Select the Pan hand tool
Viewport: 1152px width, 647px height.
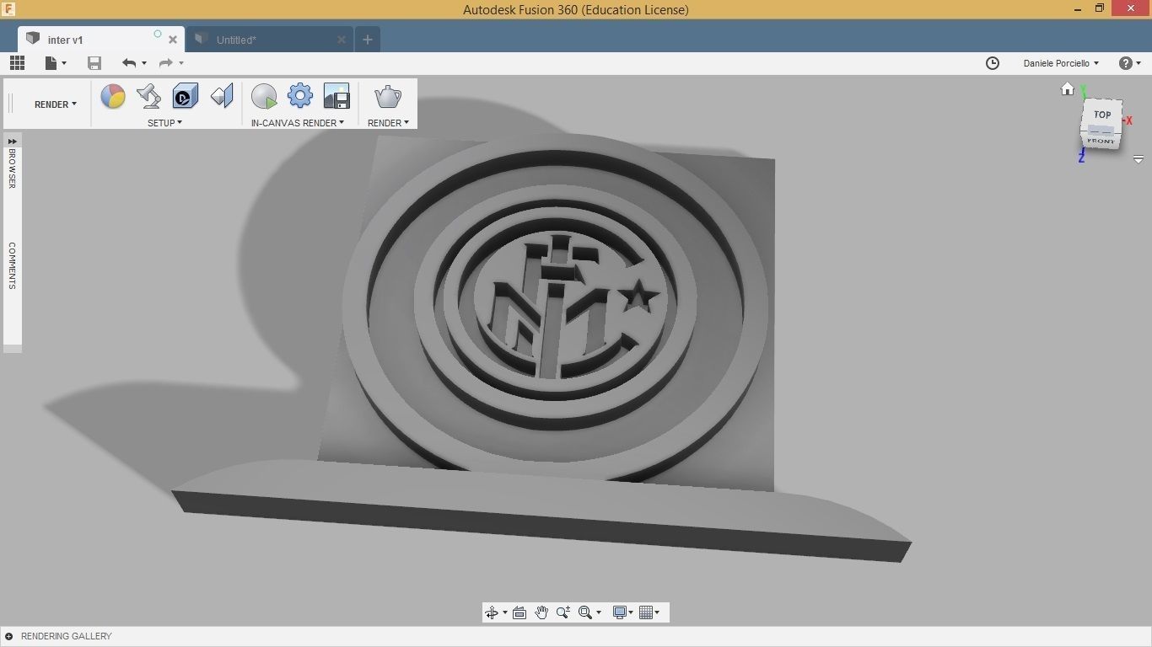541,612
